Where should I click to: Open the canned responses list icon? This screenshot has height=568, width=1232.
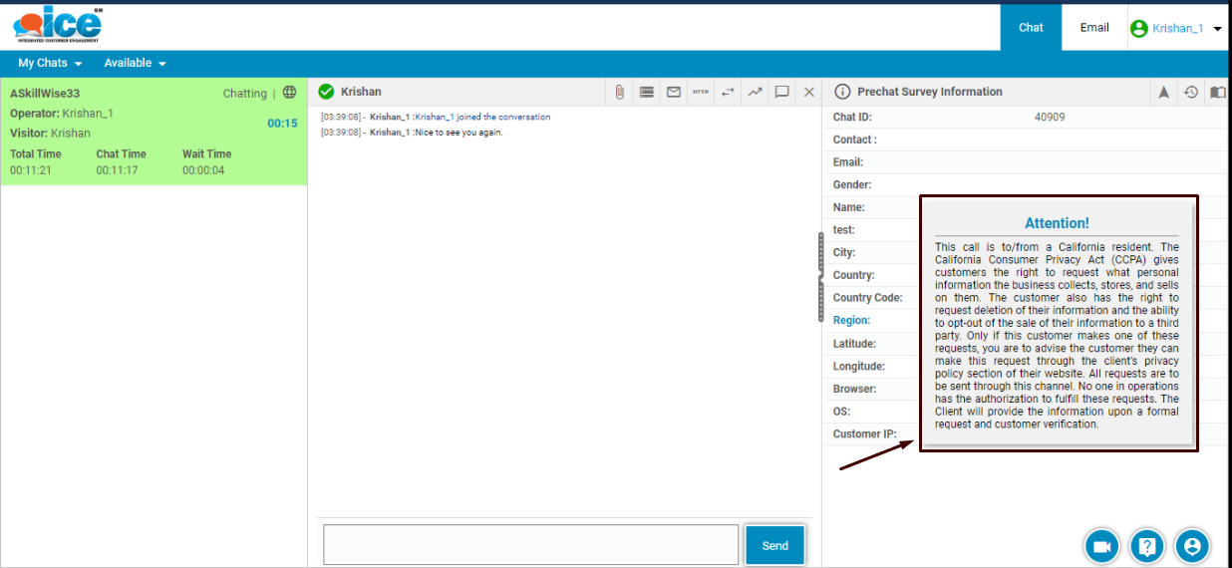point(647,92)
